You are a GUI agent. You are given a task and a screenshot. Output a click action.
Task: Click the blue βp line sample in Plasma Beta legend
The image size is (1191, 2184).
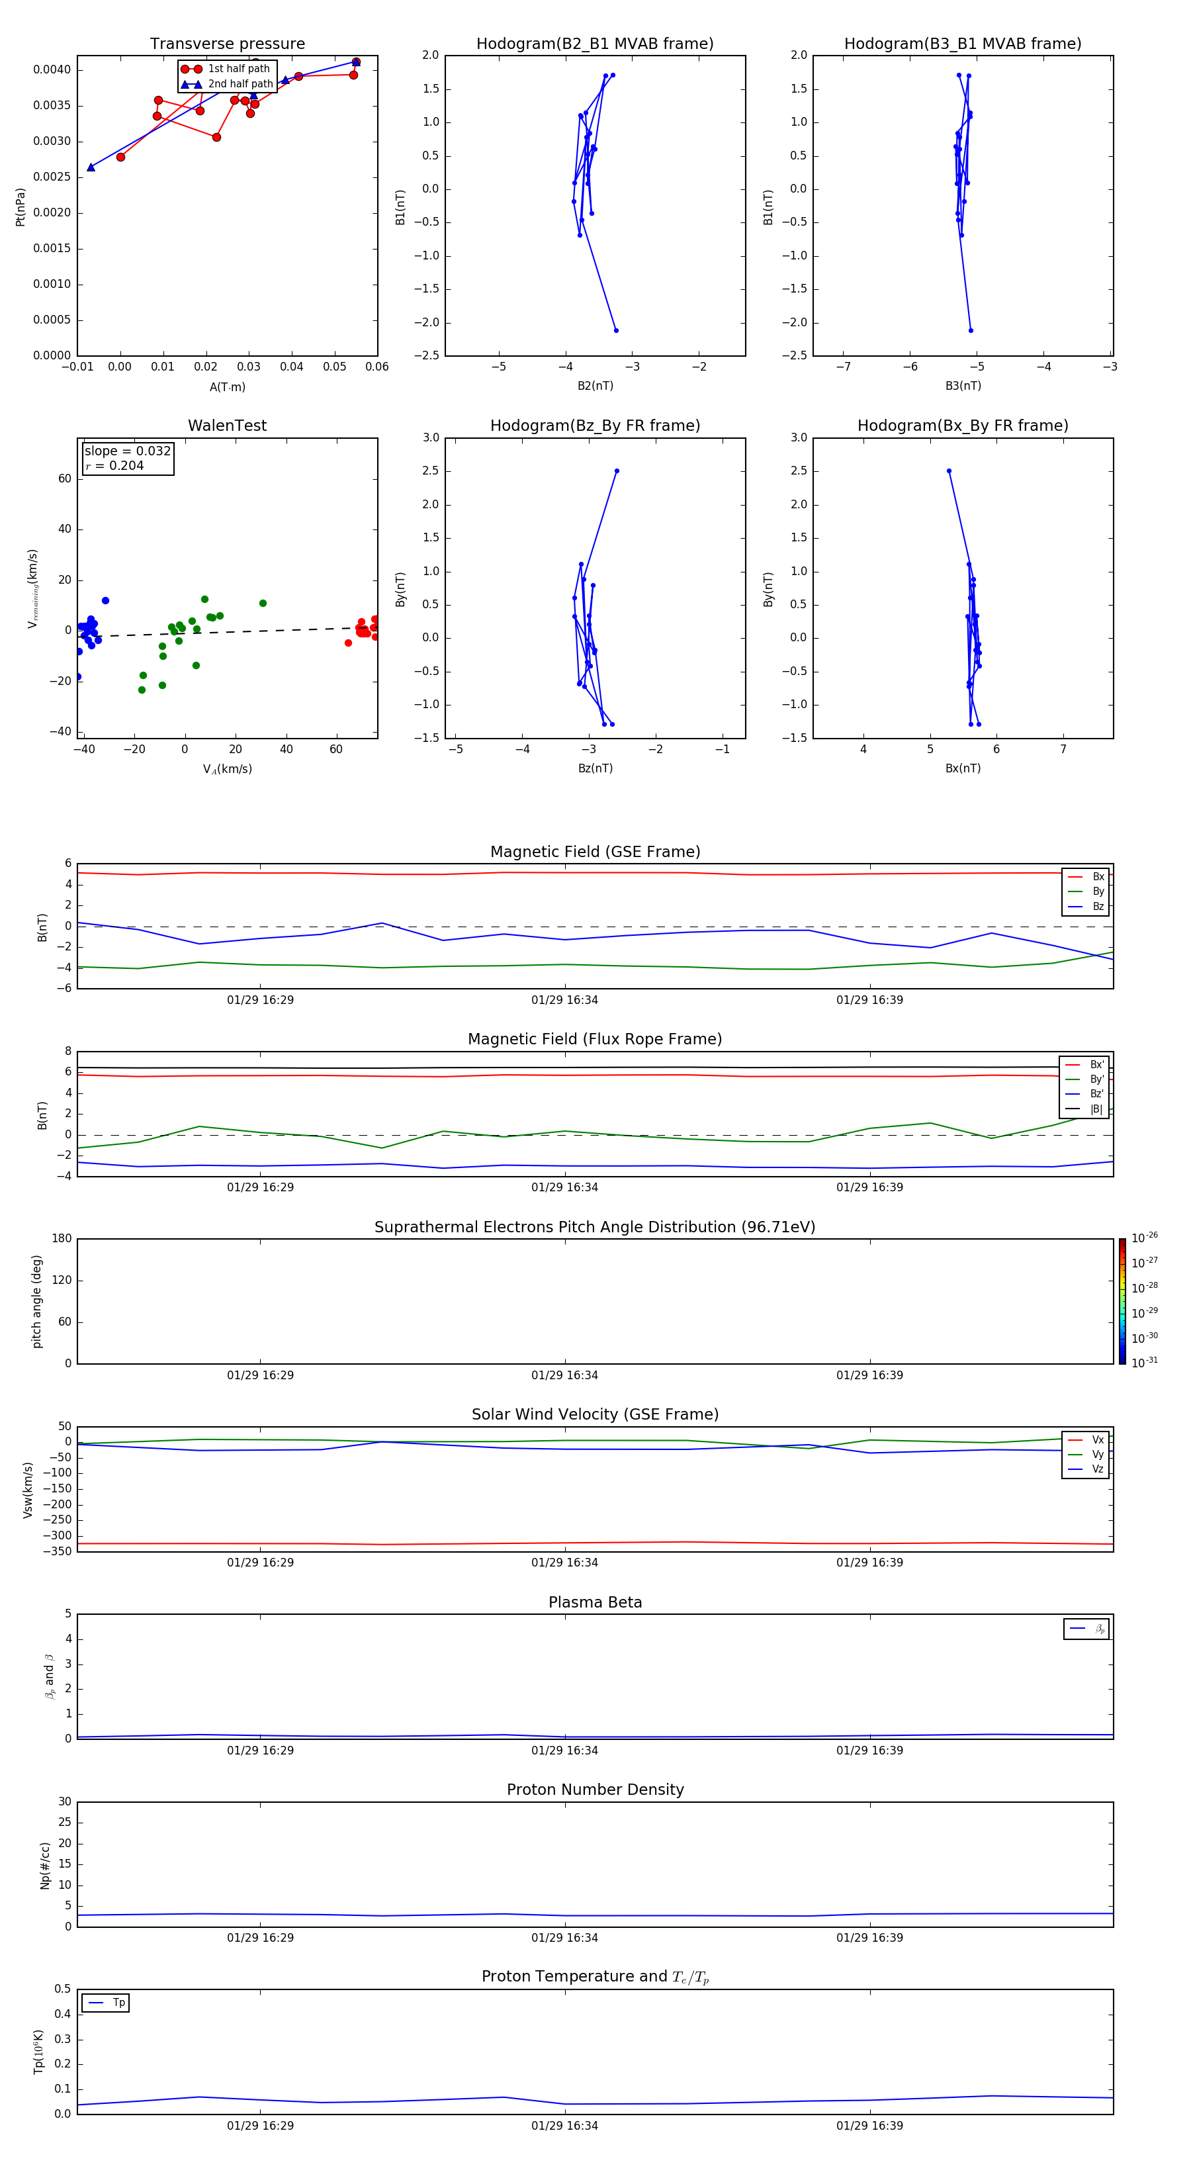pos(1077,1629)
